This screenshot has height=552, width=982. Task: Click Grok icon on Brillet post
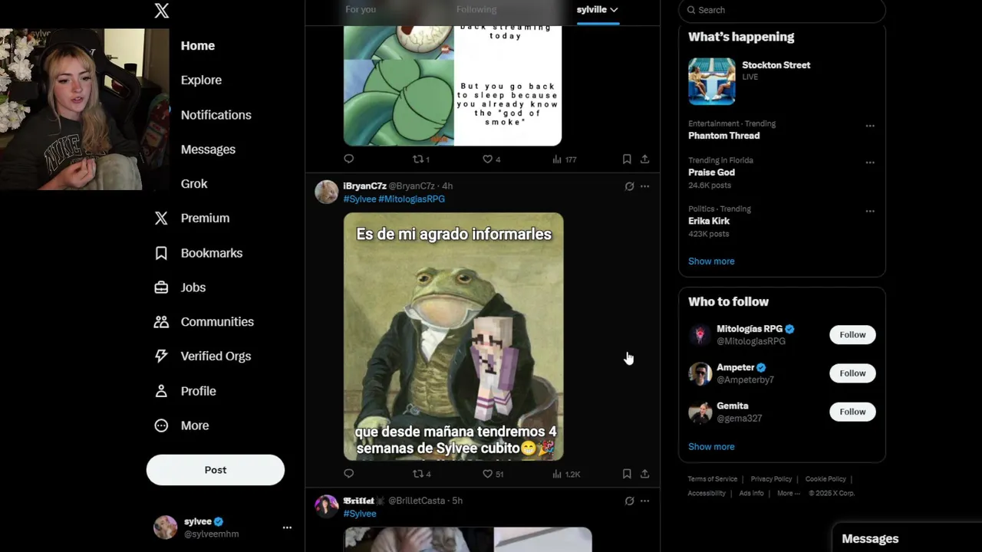(x=629, y=501)
